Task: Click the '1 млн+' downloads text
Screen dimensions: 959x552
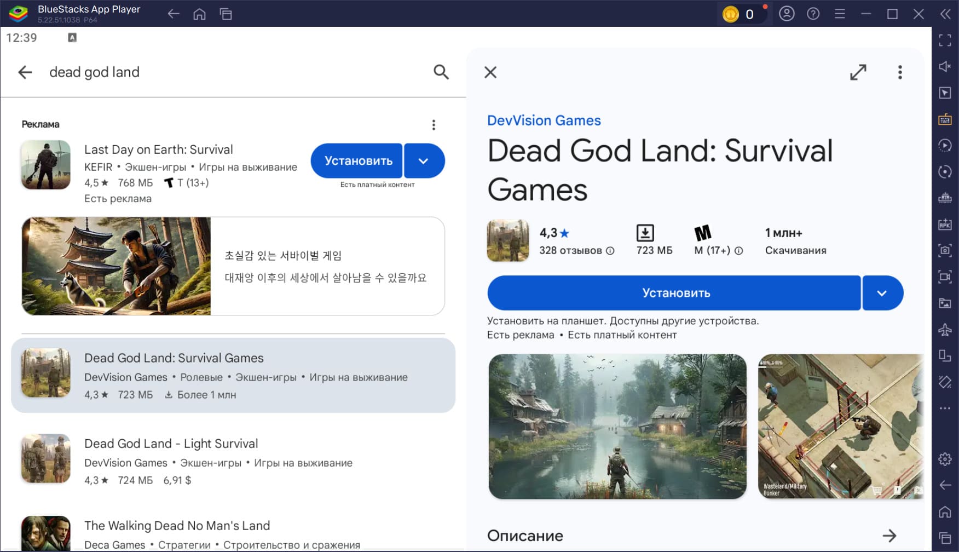Action: pyautogui.click(x=783, y=233)
